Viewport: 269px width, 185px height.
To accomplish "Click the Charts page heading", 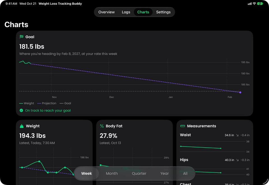I will [x=16, y=25].
